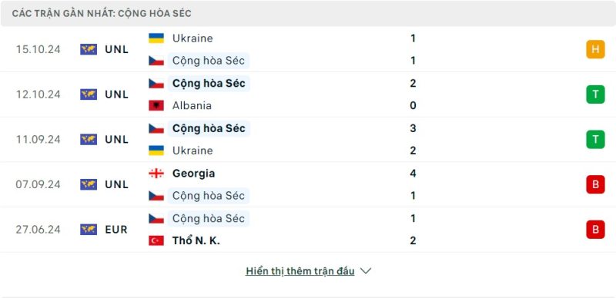The image size is (616, 298).
Task: Click the Turkey flag next to Thổ N. K.
Action: 156,240
